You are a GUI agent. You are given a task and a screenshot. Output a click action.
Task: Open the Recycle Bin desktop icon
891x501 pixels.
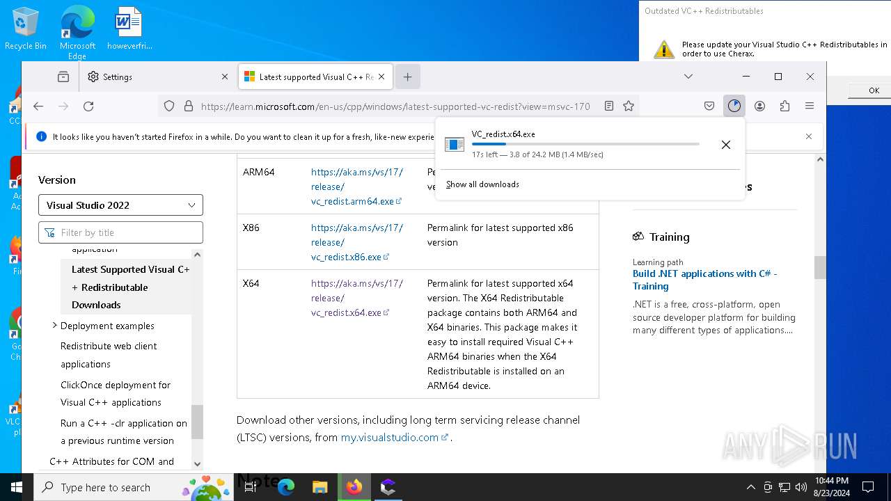pyautogui.click(x=26, y=29)
